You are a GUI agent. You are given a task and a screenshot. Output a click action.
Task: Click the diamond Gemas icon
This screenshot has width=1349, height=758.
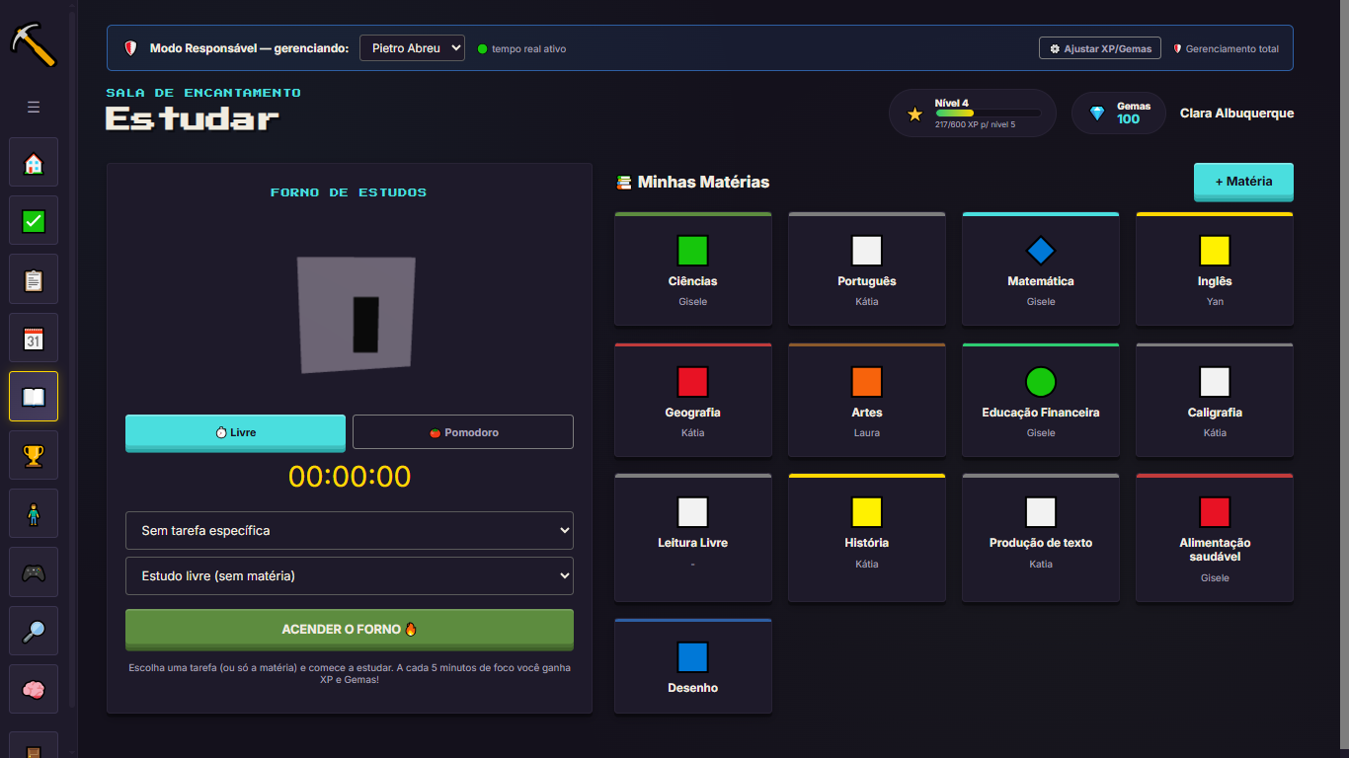point(1097,114)
